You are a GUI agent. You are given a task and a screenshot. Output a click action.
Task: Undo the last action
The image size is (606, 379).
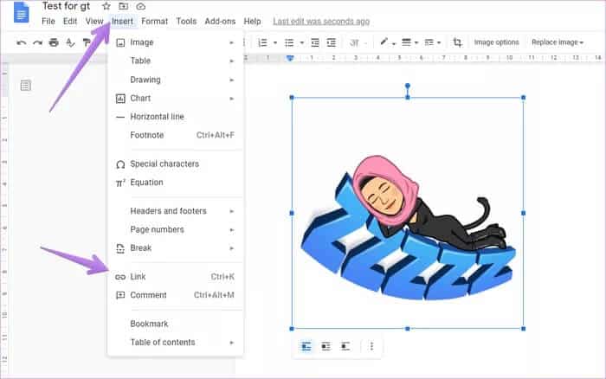[x=22, y=42]
